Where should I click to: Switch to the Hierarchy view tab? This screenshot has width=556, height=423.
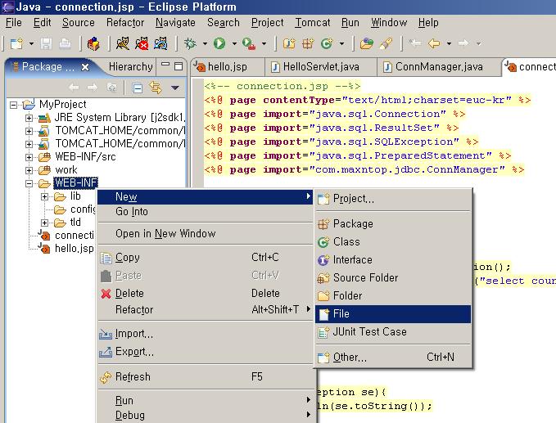pyautogui.click(x=130, y=67)
